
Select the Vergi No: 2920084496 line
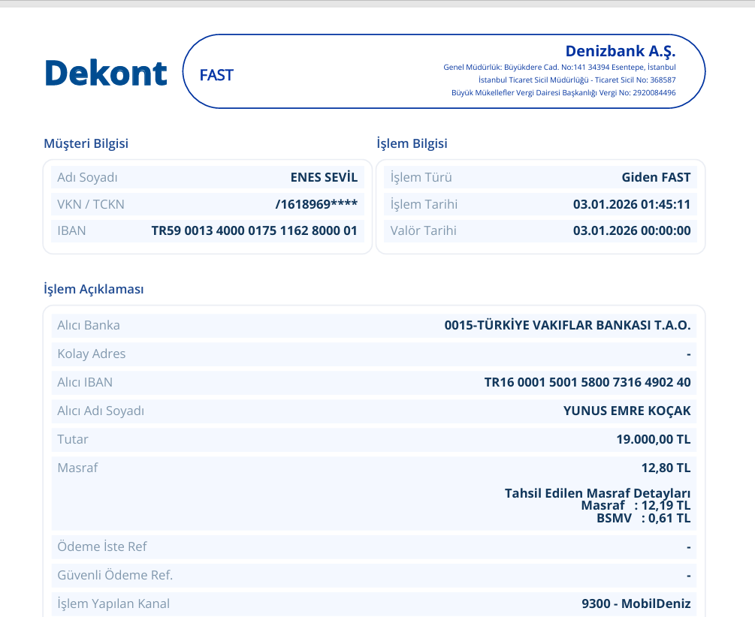563,92
